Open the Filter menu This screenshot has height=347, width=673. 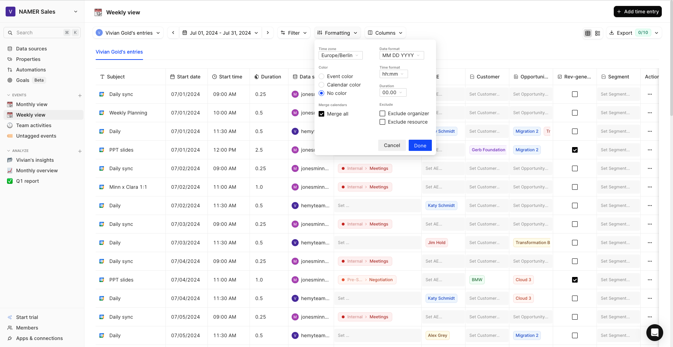pyautogui.click(x=294, y=33)
